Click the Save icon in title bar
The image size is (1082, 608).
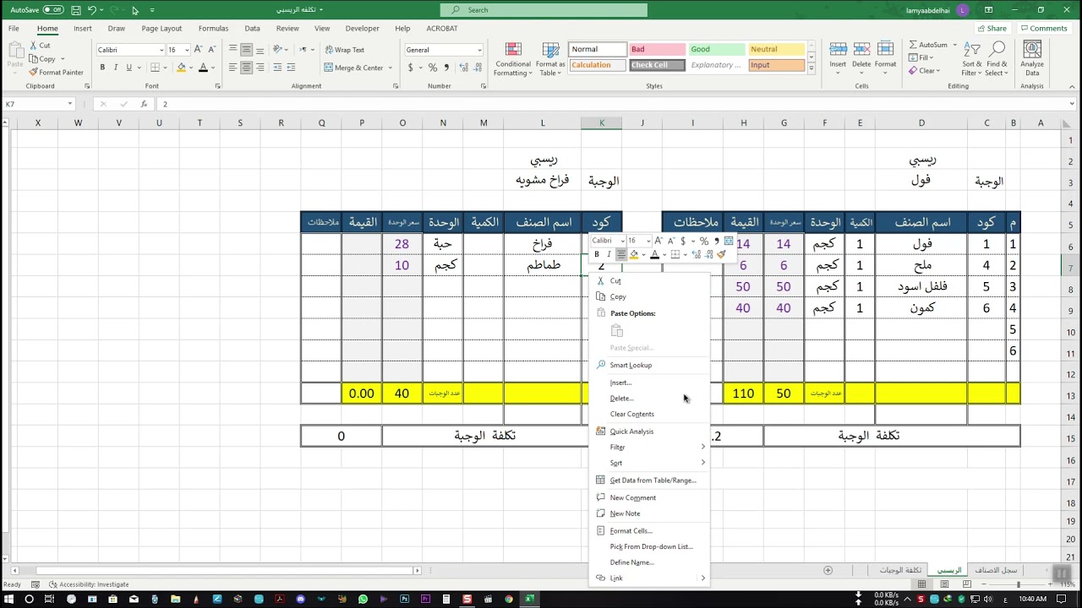click(x=76, y=10)
